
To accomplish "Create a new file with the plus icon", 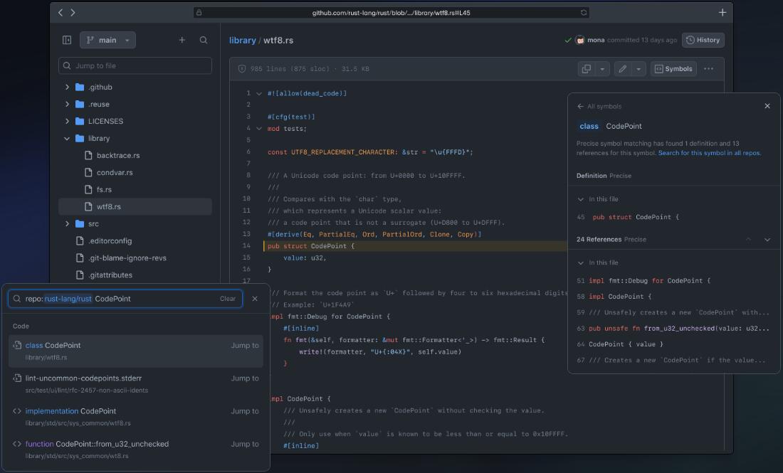I will click(x=182, y=40).
